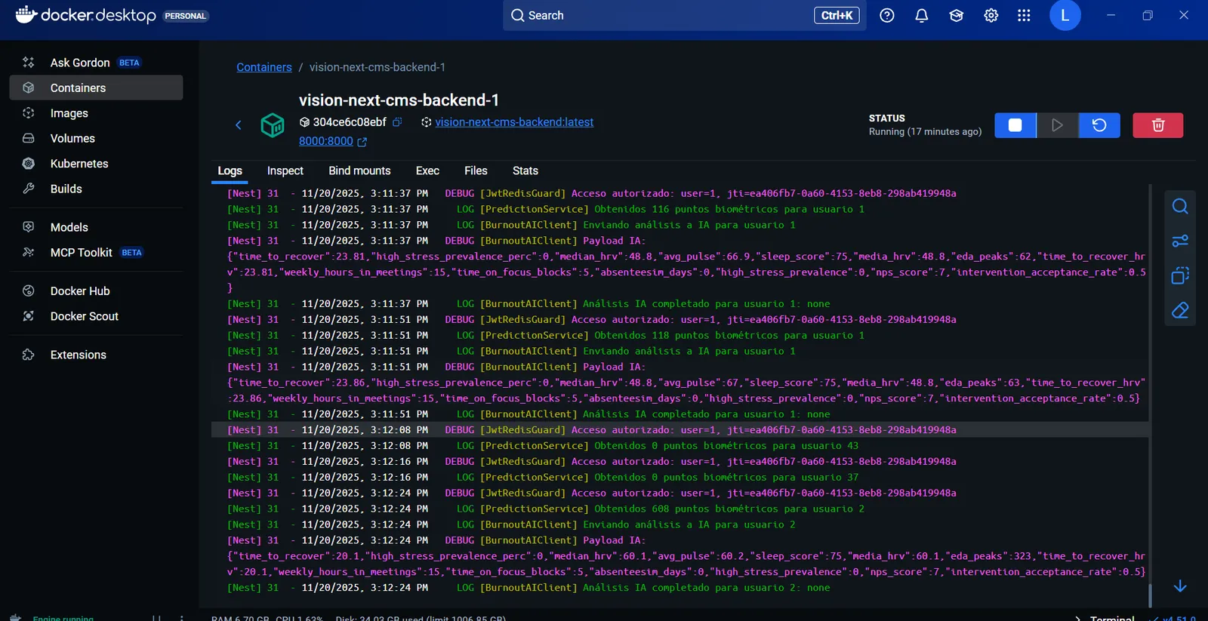Viewport: 1208px width, 621px height.
Task: Switch to the Inspect tab
Action: click(x=285, y=171)
